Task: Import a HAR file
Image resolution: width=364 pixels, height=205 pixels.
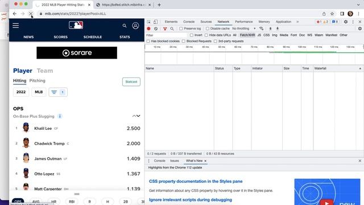Action: 270,28
